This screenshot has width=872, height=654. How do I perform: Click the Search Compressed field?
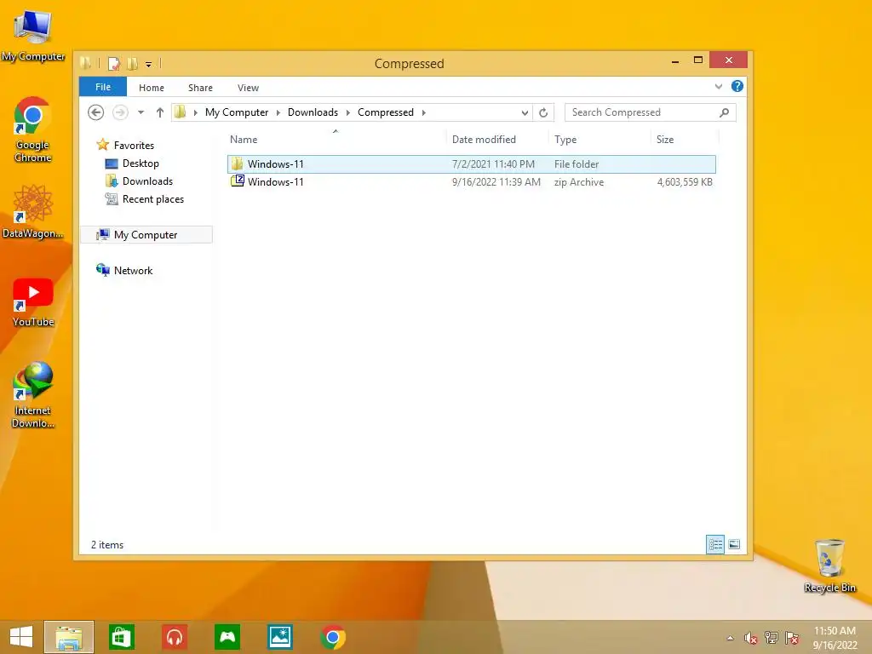tap(650, 112)
